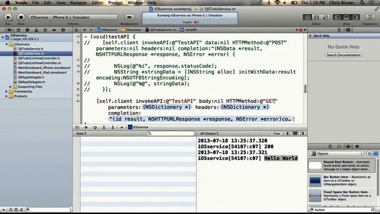Collapse the iOSservice group folder
Screen dimensions: 380x214
pos(7,45)
